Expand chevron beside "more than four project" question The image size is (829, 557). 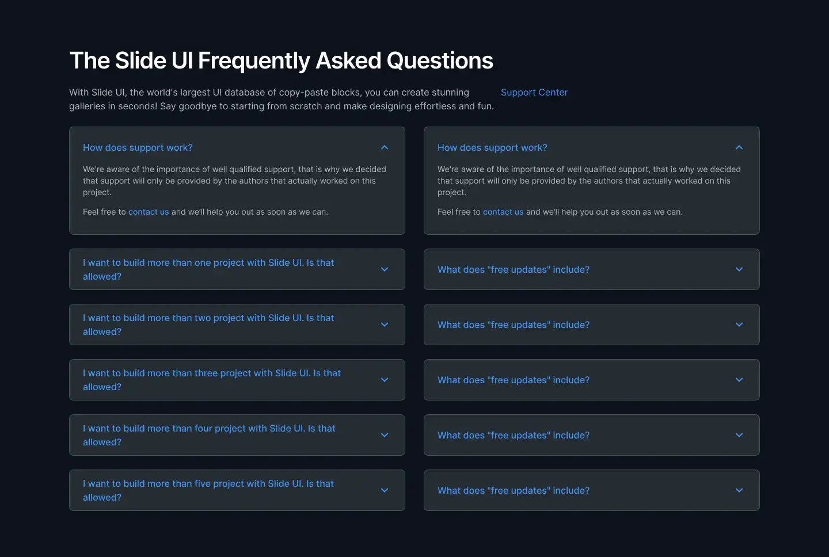pyautogui.click(x=385, y=435)
